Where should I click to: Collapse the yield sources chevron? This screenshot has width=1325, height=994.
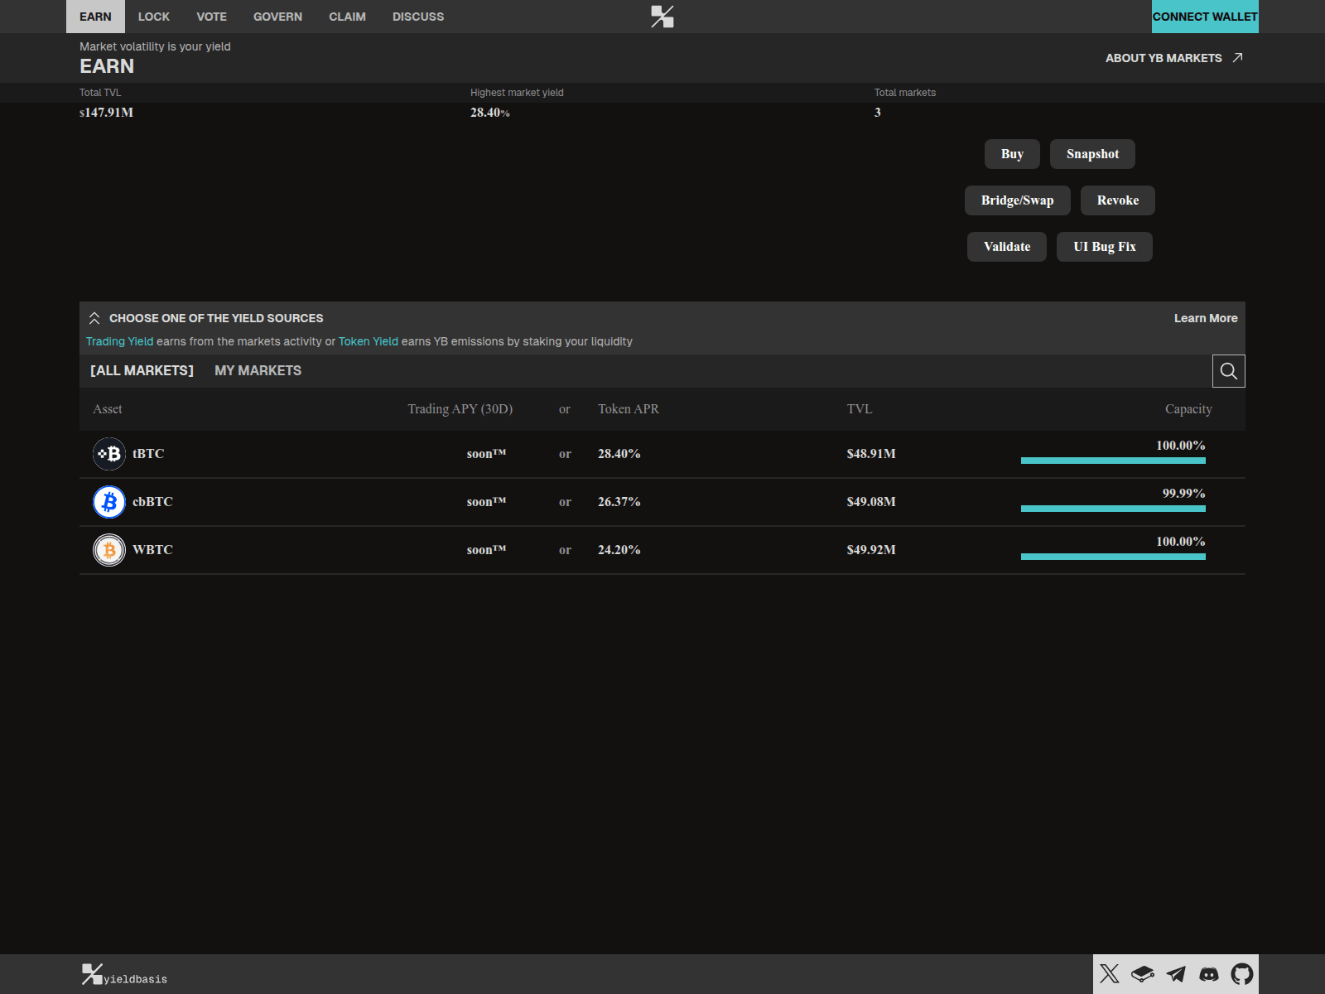[x=94, y=318]
